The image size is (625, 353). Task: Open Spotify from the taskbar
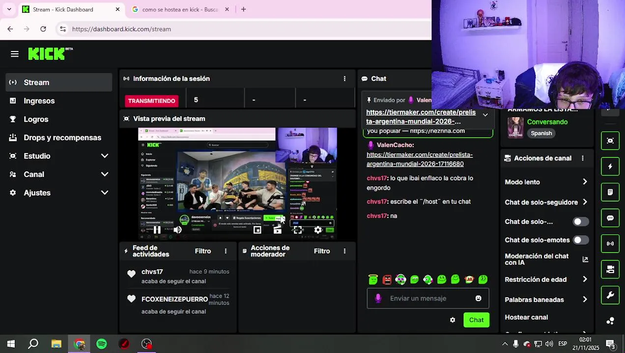(102, 344)
